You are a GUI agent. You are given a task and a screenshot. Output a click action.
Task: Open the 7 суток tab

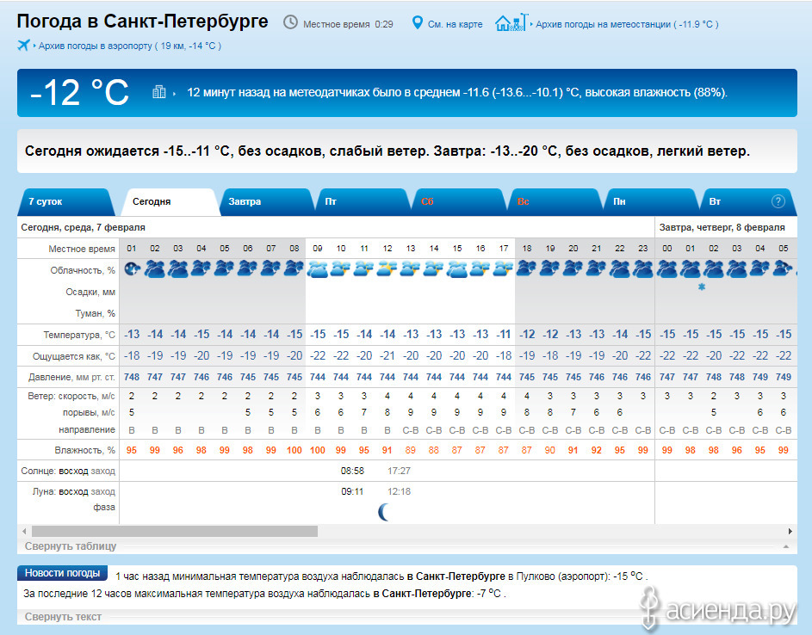point(66,202)
